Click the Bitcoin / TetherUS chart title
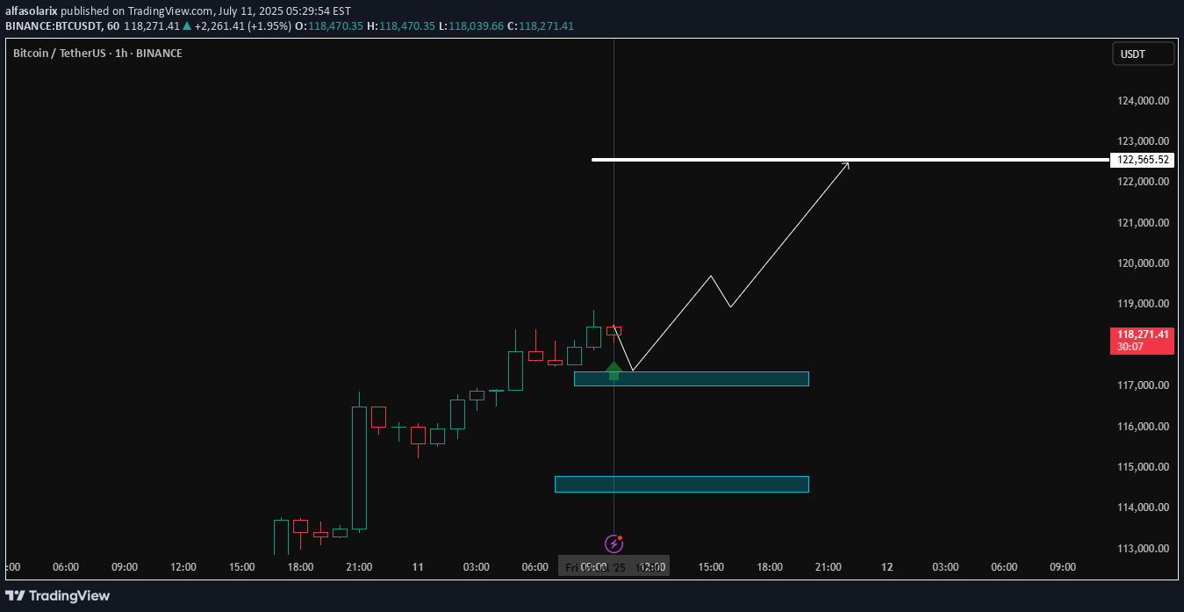 coord(97,54)
